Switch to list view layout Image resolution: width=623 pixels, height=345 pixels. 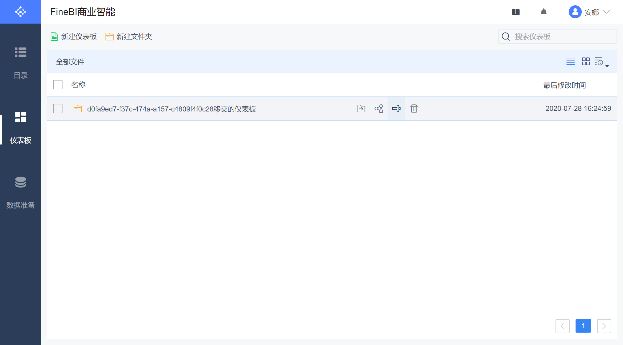pyautogui.click(x=571, y=61)
